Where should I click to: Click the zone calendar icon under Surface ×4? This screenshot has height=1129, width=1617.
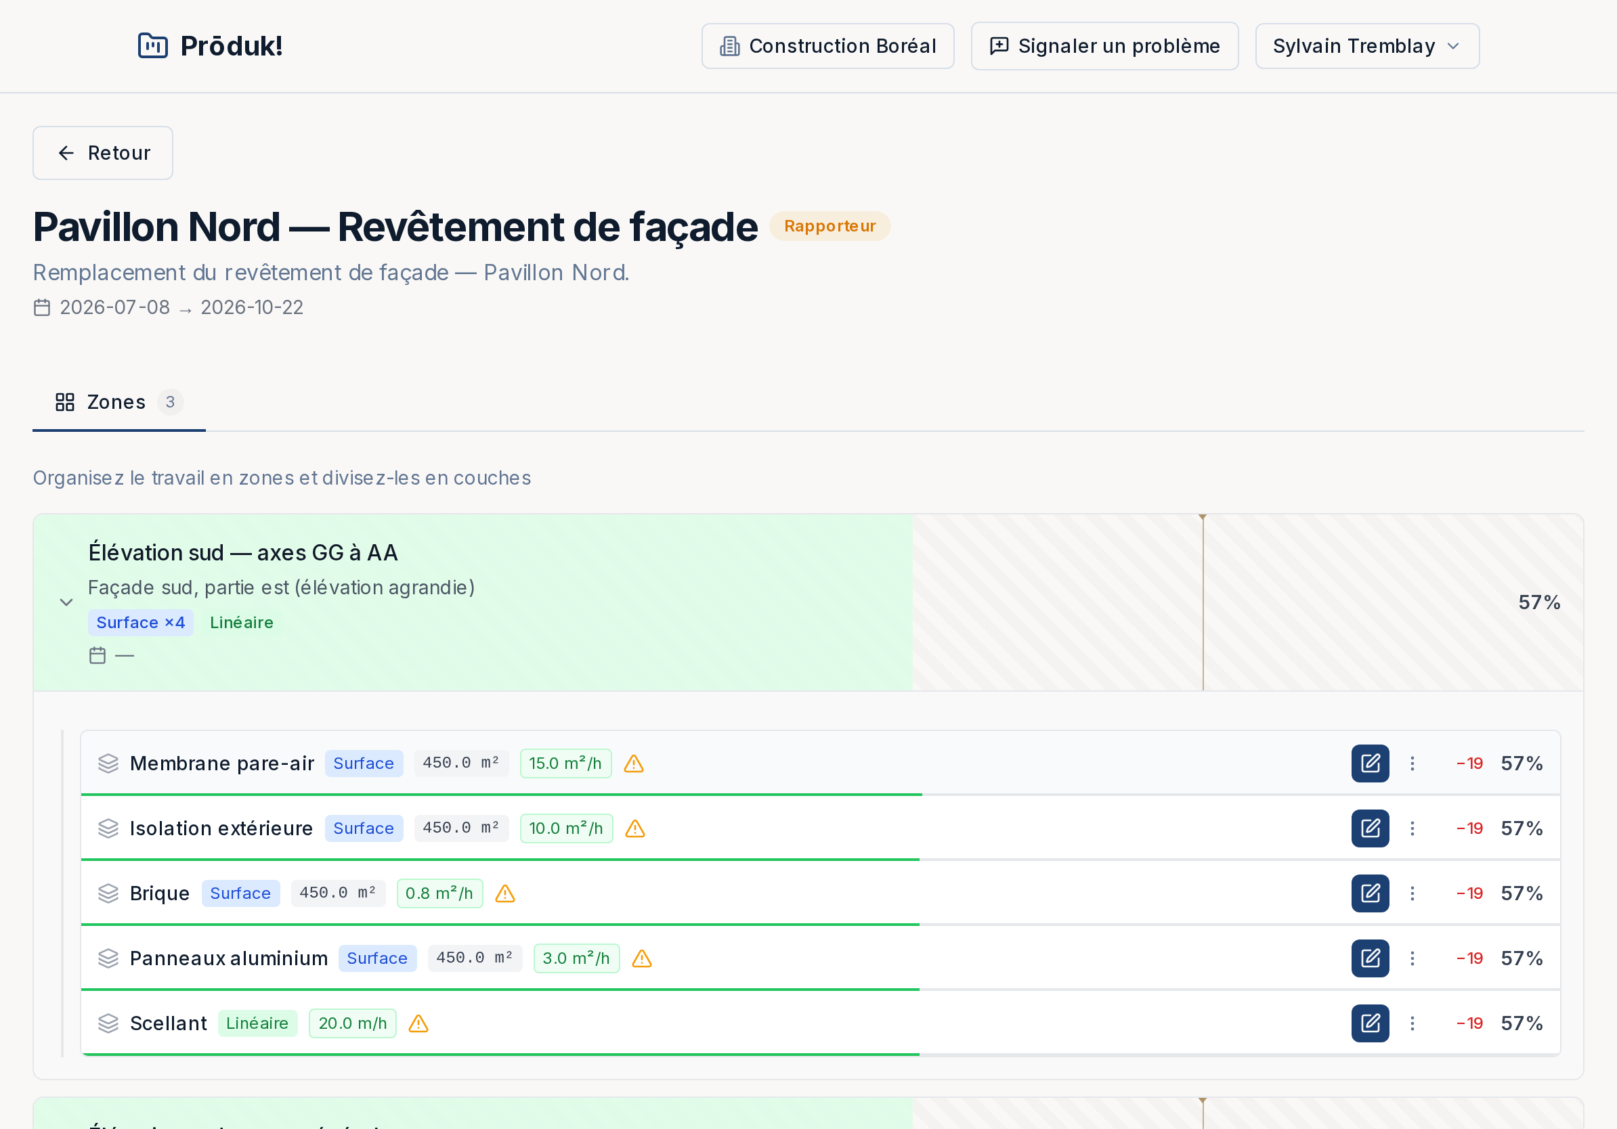(x=98, y=655)
